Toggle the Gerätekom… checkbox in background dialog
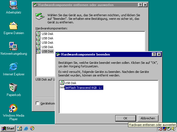This screenshot has height=132, width=177. tap(37, 103)
